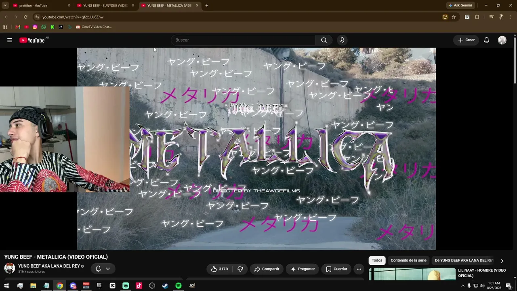Screen dimensions: 517x291
Task: Open Chrome extensions puzzle icon
Action: tap(477, 17)
